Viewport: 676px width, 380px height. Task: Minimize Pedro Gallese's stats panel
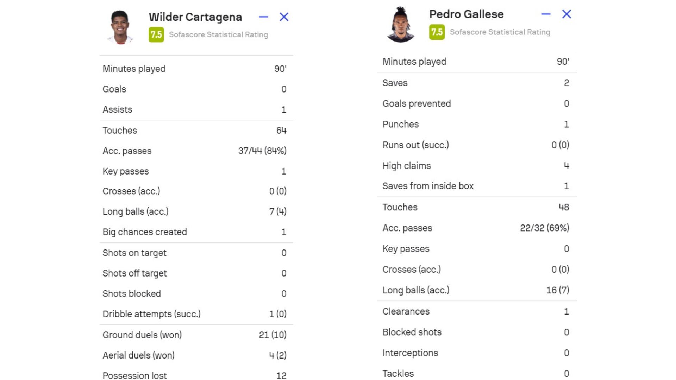546,14
